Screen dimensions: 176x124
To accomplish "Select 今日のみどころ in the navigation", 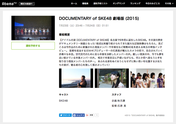I will tap(153, 4).
